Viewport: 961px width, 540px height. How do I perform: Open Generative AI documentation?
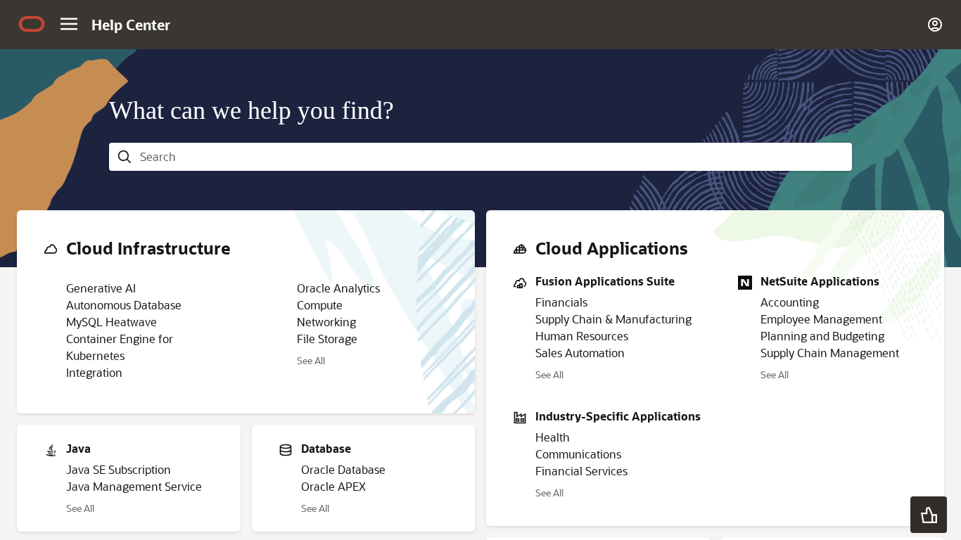pos(101,288)
